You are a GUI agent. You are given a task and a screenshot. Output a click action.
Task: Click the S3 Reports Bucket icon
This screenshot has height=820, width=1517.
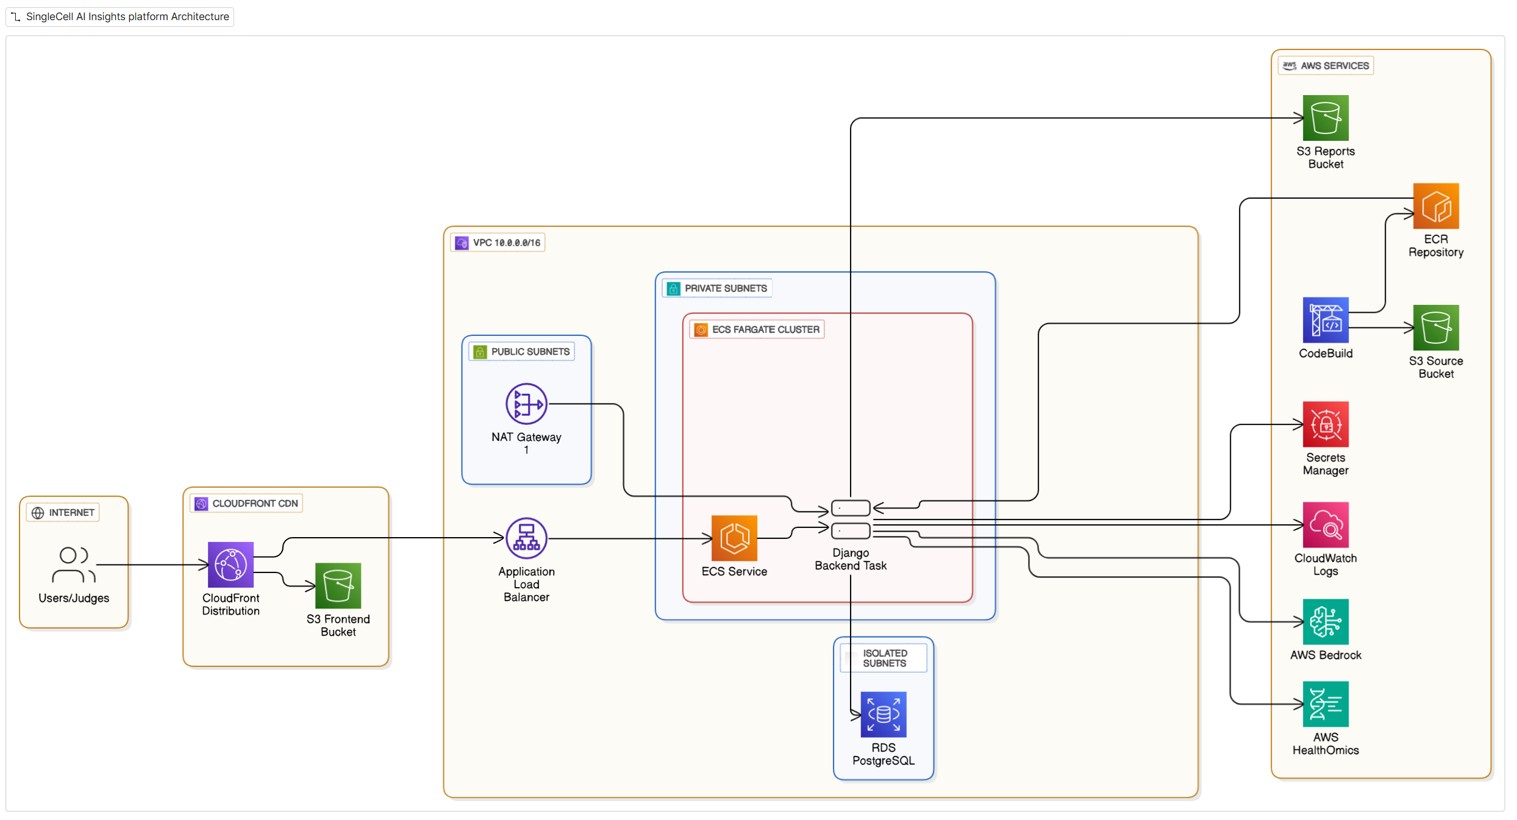[1325, 118]
